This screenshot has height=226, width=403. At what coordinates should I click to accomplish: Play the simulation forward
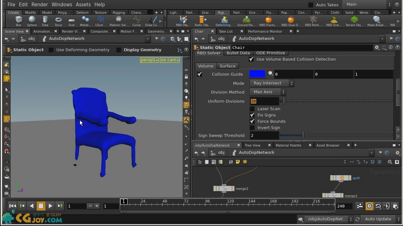(50, 206)
